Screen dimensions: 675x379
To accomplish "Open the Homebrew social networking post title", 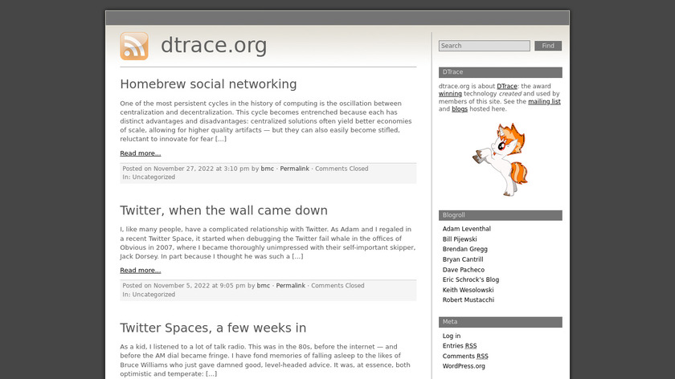I will (208, 84).
